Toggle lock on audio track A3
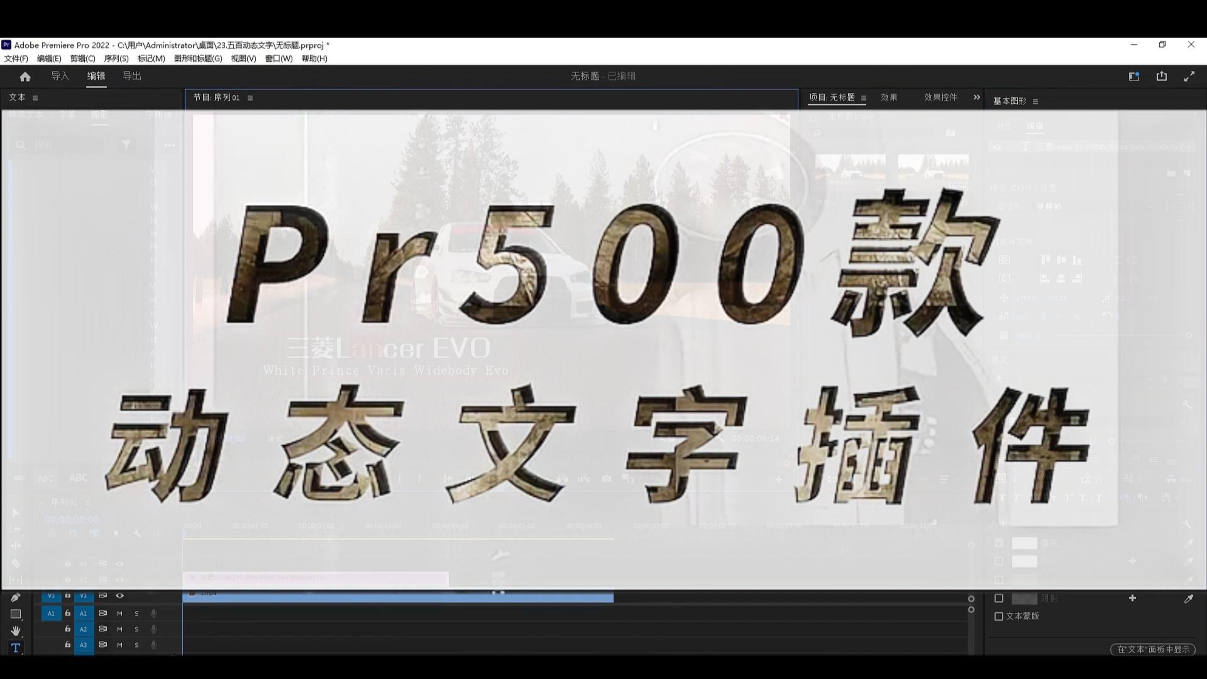This screenshot has width=1207, height=679. (68, 645)
